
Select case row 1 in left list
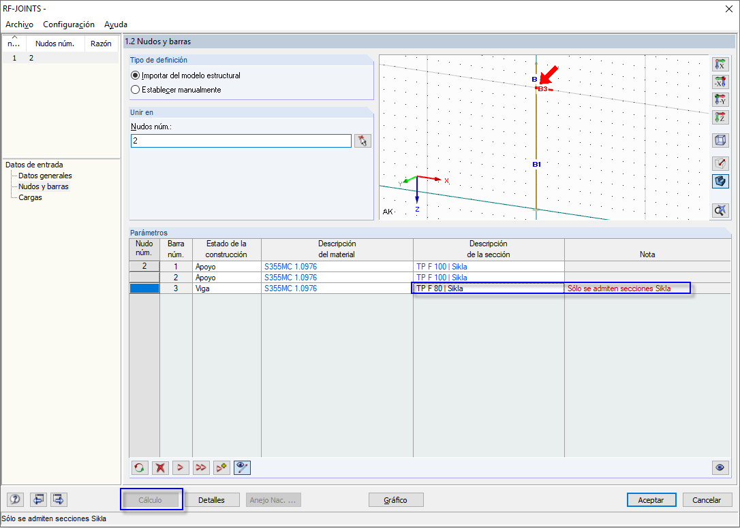[61, 58]
